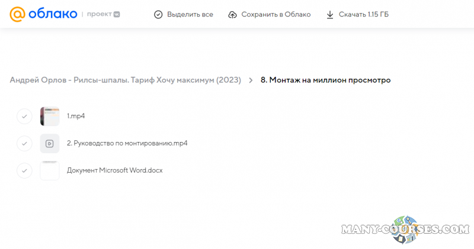Check the box beside Документ Microsoft Word.docx
474x249 pixels.
24,170
